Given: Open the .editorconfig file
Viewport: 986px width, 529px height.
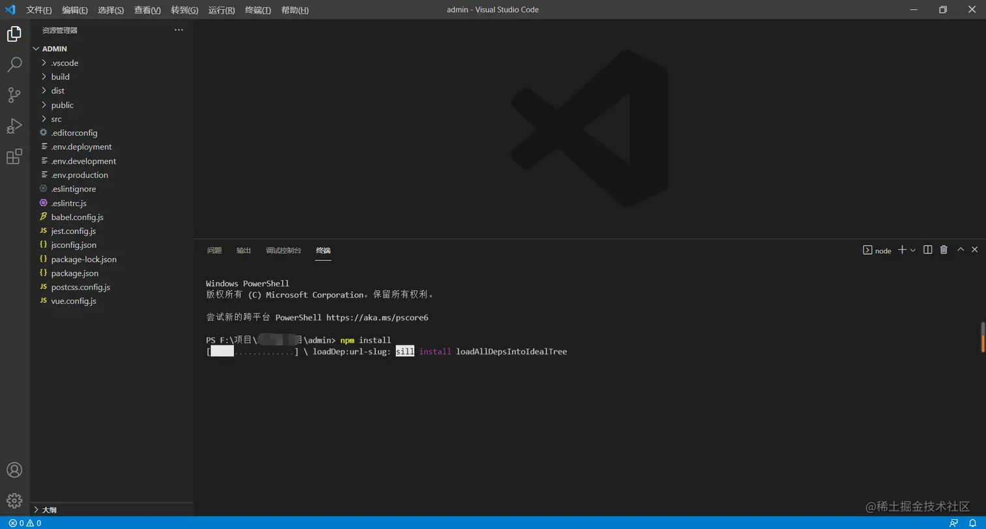Looking at the screenshot, I should pos(112,133).
